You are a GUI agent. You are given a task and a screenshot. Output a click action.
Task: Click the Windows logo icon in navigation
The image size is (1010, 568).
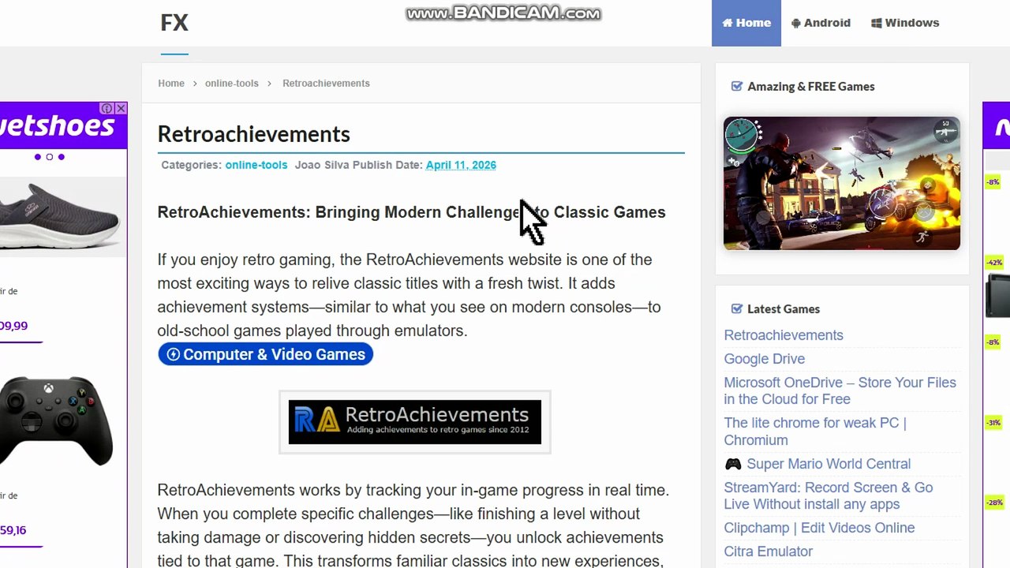pyautogui.click(x=876, y=23)
